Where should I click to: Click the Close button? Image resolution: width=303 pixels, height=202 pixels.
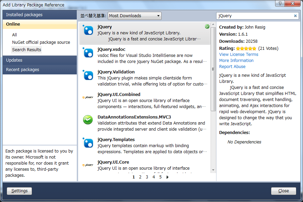tap(283, 191)
